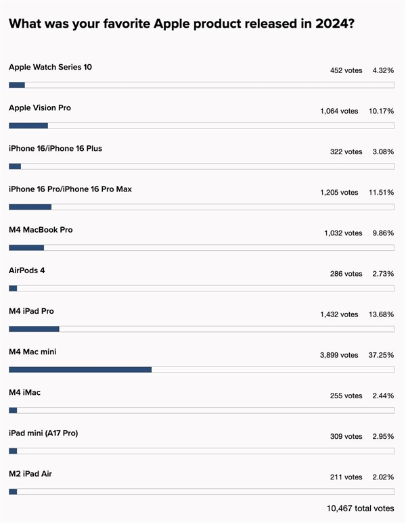
Task: Click the M4 Mac mini result bar
Action: 201,369
